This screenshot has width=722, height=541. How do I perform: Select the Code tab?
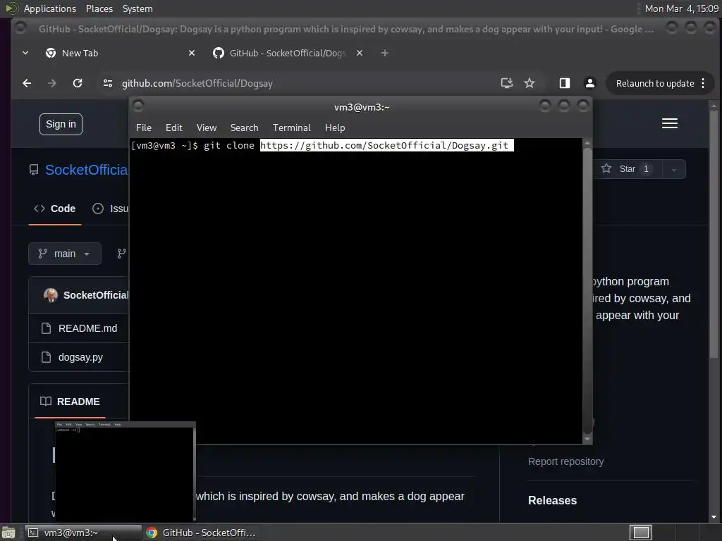(x=55, y=209)
